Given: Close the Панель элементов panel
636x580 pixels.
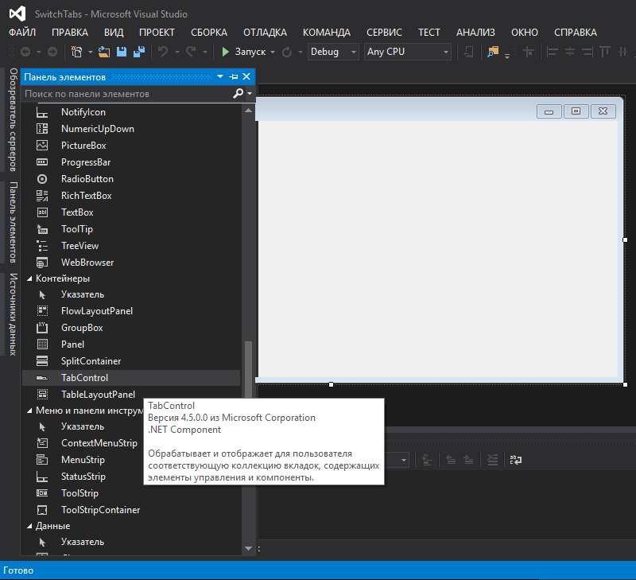Looking at the screenshot, I should pyautogui.click(x=246, y=76).
